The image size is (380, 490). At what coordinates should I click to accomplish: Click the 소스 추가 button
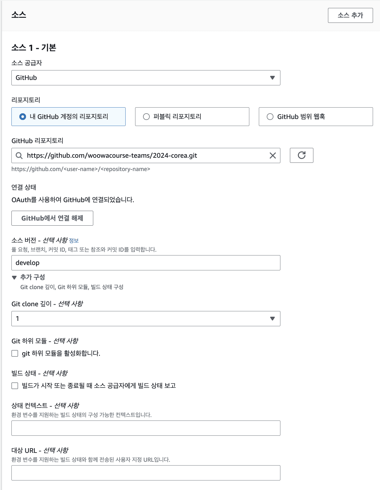click(x=350, y=15)
